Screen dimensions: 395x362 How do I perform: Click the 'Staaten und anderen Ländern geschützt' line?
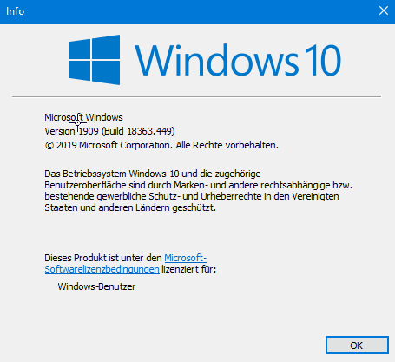tap(130, 207)
